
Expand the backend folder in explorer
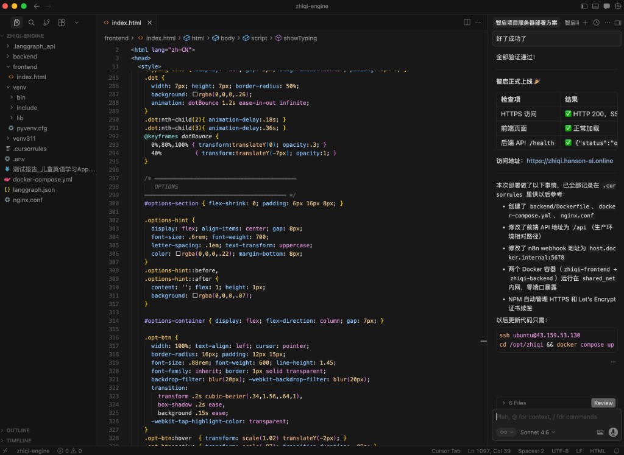click(x=25, y=57)
